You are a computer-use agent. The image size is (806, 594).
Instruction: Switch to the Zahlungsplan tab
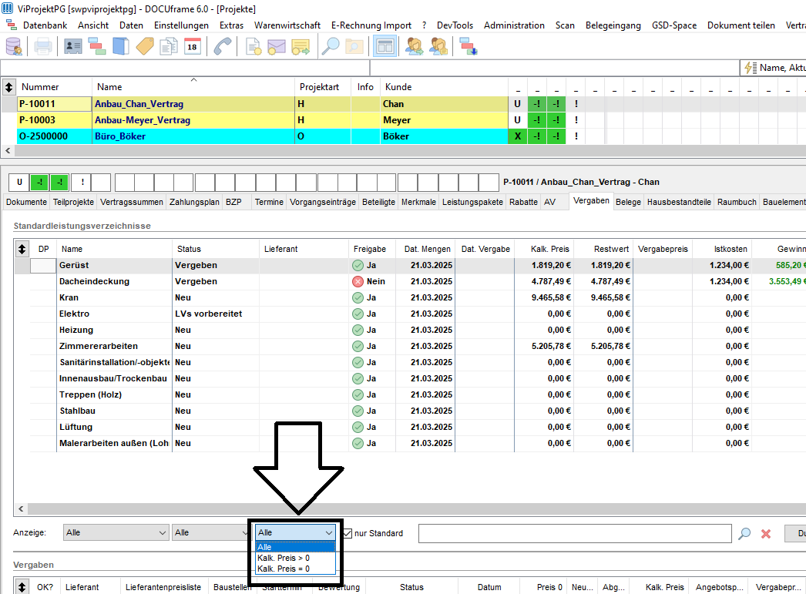(x=194, y=202)
